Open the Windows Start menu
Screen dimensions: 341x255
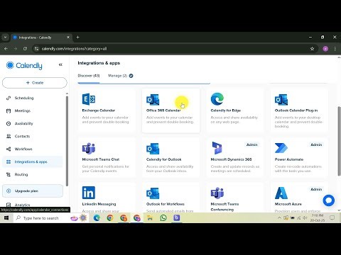coord(6,218)
